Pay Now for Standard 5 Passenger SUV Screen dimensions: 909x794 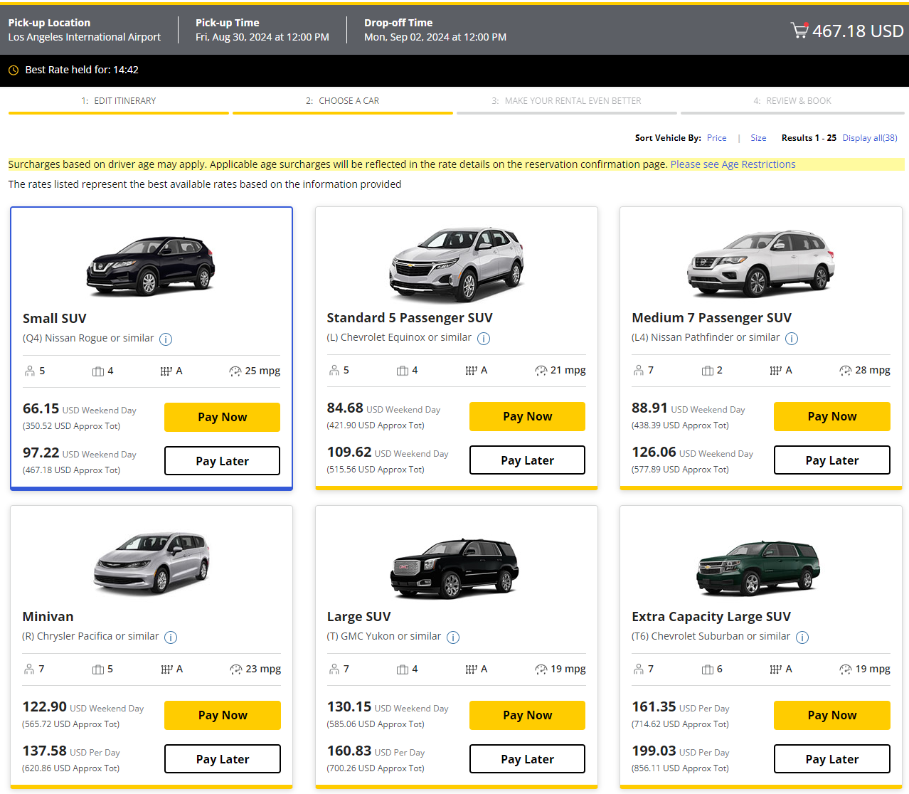(527, 417)
